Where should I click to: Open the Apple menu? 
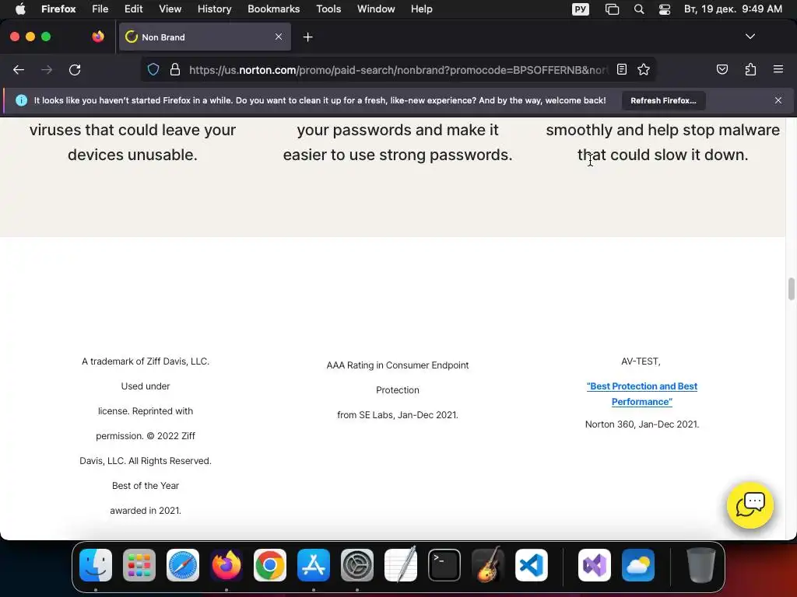pyautogui.click(x=20, y=9)
